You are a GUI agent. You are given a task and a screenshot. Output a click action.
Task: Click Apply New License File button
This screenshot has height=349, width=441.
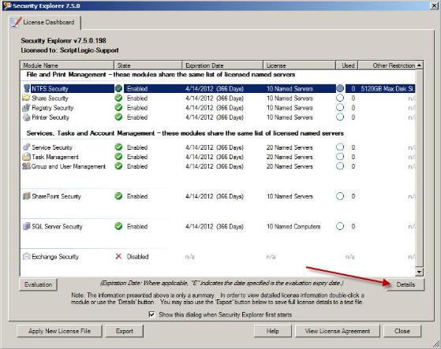coord(59,331)
